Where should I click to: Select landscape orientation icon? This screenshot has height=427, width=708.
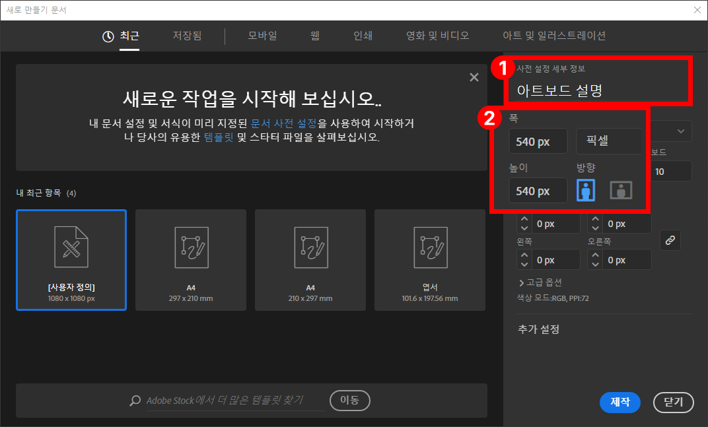(620, 191)
